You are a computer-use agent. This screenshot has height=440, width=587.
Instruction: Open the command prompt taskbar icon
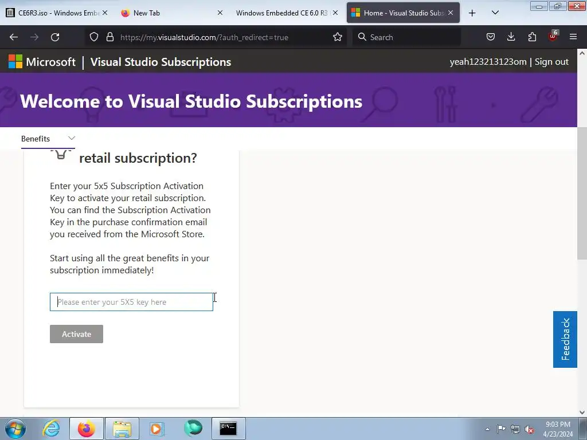pyautogui.click(x=228, y=429)
